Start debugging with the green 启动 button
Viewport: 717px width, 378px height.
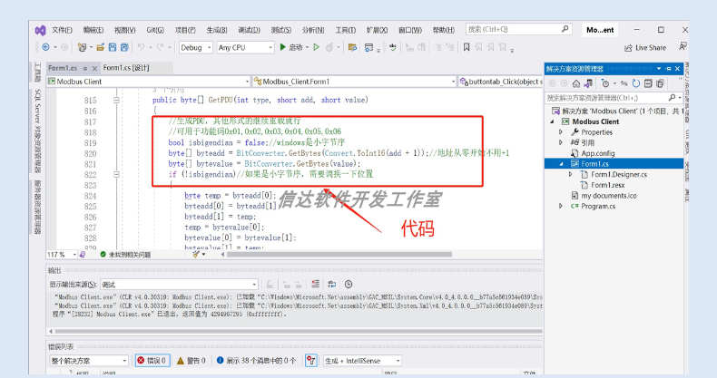tap(291, 47)
